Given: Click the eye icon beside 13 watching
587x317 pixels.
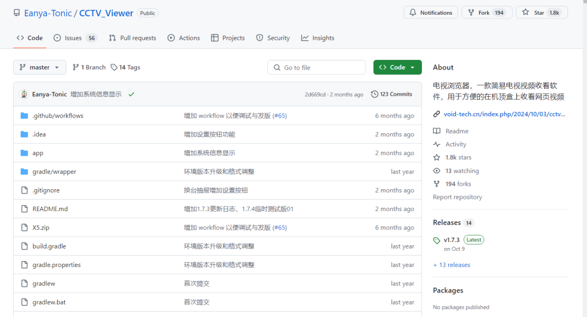Looking at the screenshot, I should [x=436, y=171].
